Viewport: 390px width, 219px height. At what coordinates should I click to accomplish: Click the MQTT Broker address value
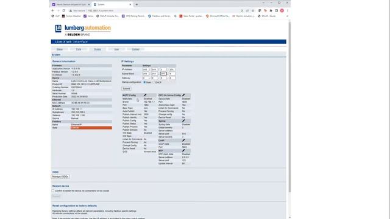click(149, 102)
